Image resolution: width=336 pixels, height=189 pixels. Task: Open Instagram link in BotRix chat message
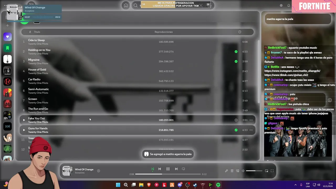click(292, 71)
